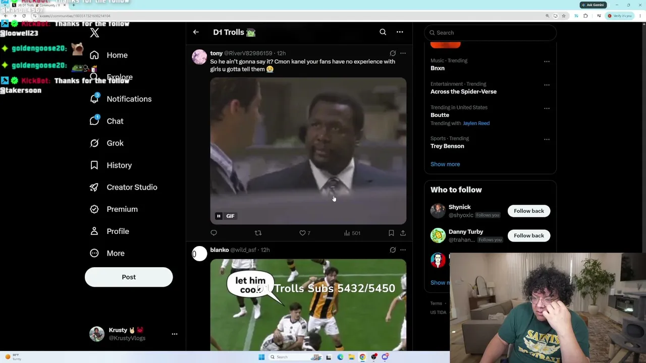
Task: Open Grok from the sidebar
Action: pos(106,143)
